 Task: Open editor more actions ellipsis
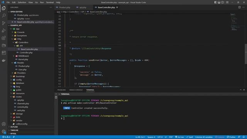244,7
